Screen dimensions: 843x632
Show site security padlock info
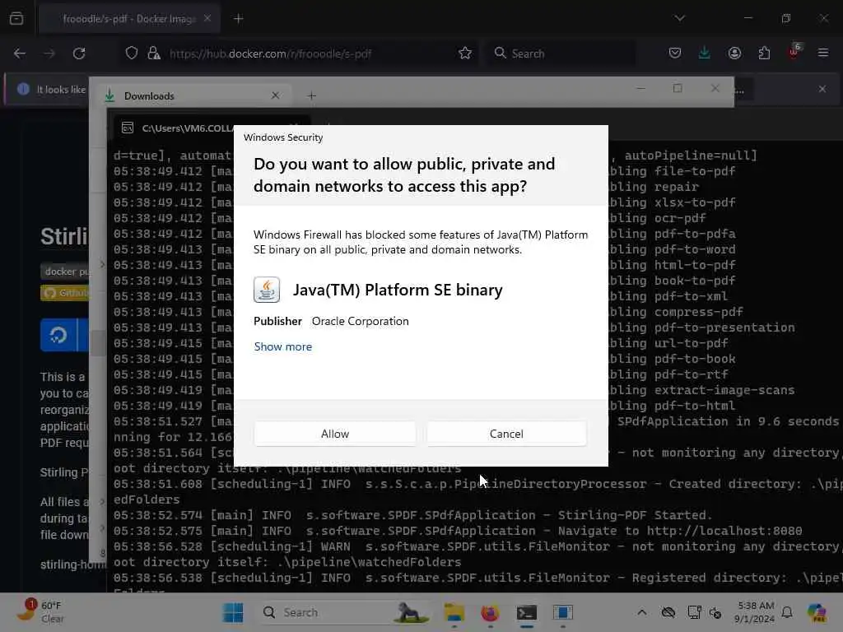click(154, 53)
